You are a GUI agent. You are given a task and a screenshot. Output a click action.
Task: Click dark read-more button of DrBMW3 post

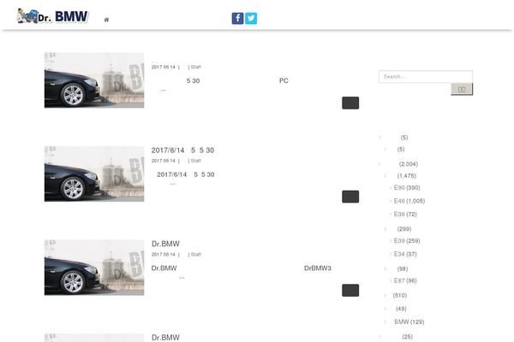350,291
